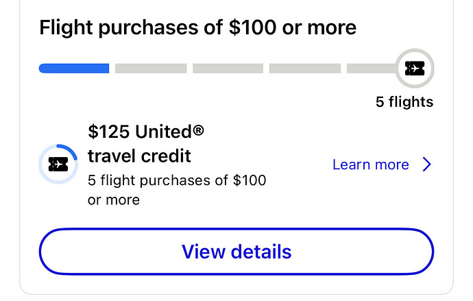Open the Learn more link
Viewport: 473px width, 301px height.
coord(370,165)
